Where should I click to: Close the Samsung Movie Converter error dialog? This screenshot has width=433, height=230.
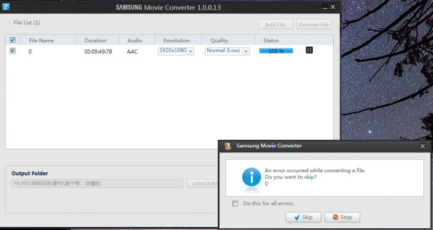tap(423, 146)
